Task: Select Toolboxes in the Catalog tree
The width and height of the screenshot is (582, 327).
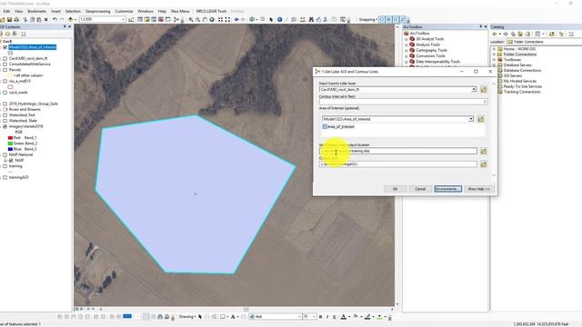Action: pos(512,60)
